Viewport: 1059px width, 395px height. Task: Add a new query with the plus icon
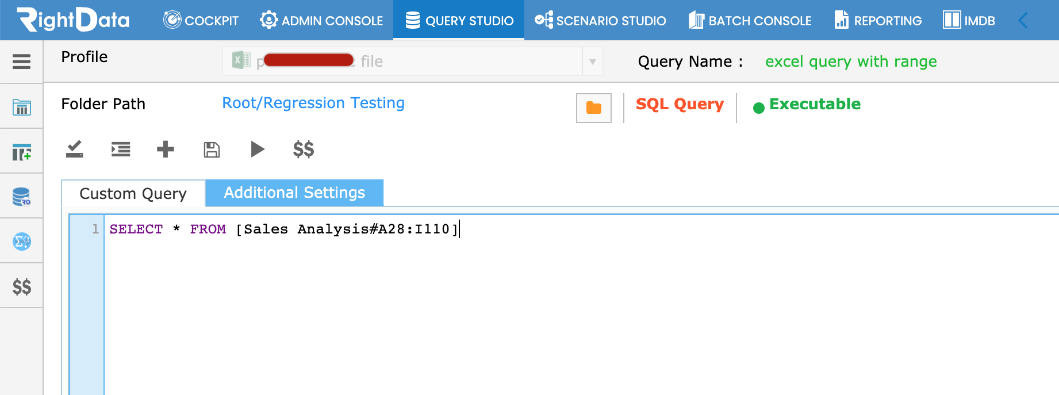coord(166,149)
